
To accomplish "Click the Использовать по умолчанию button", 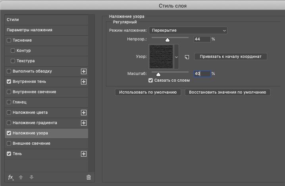I will pyautogui.click(x=148, y=92).
